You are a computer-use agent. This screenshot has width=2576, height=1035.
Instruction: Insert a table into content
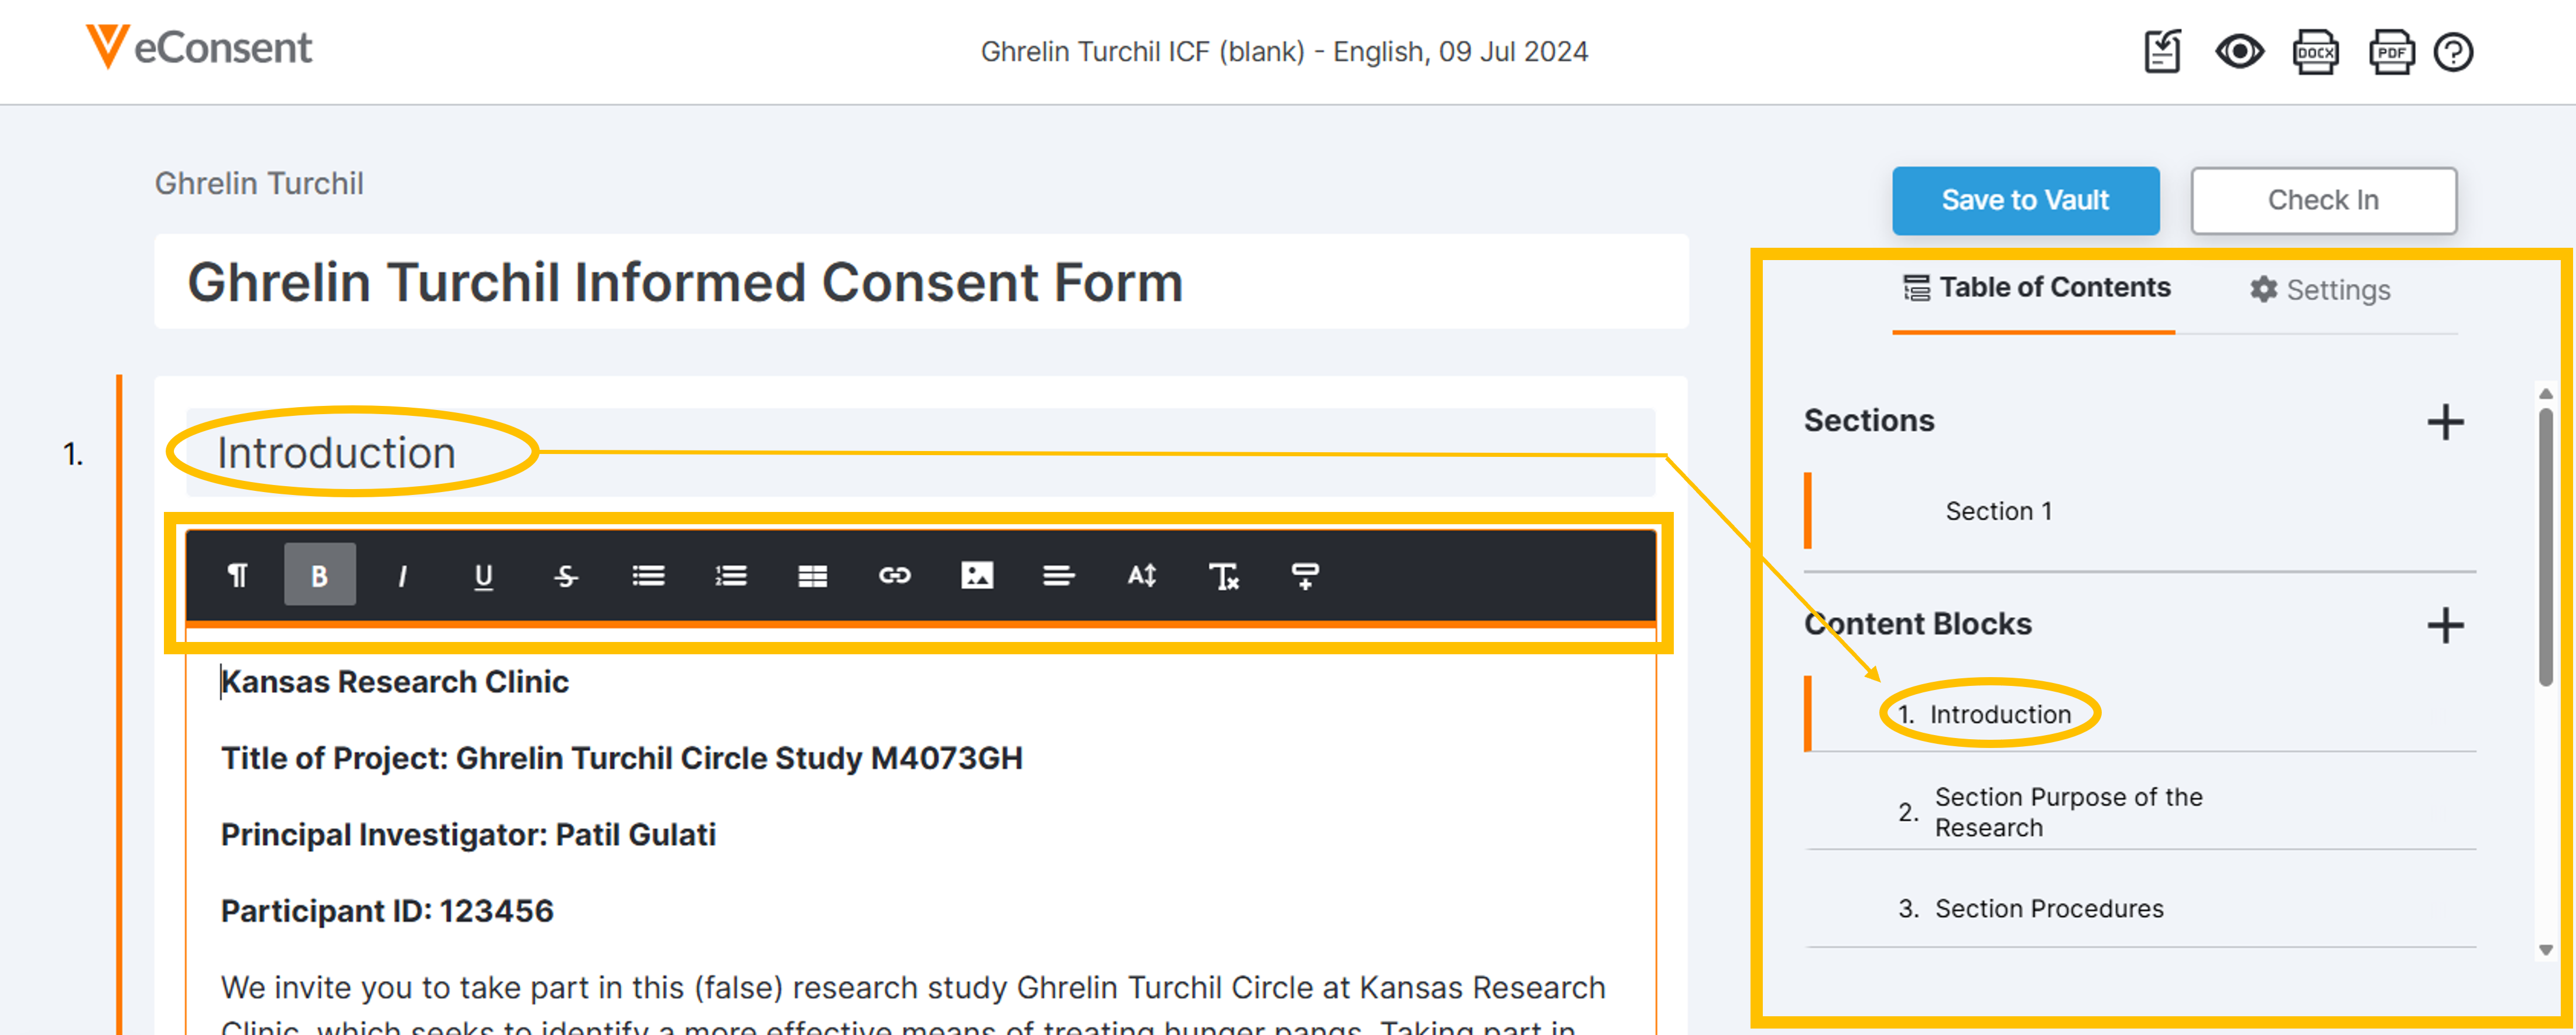pyautogui.click(x=812, y=576)
